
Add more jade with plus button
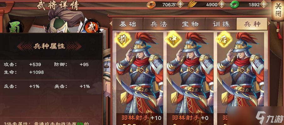tap(264, 4)
